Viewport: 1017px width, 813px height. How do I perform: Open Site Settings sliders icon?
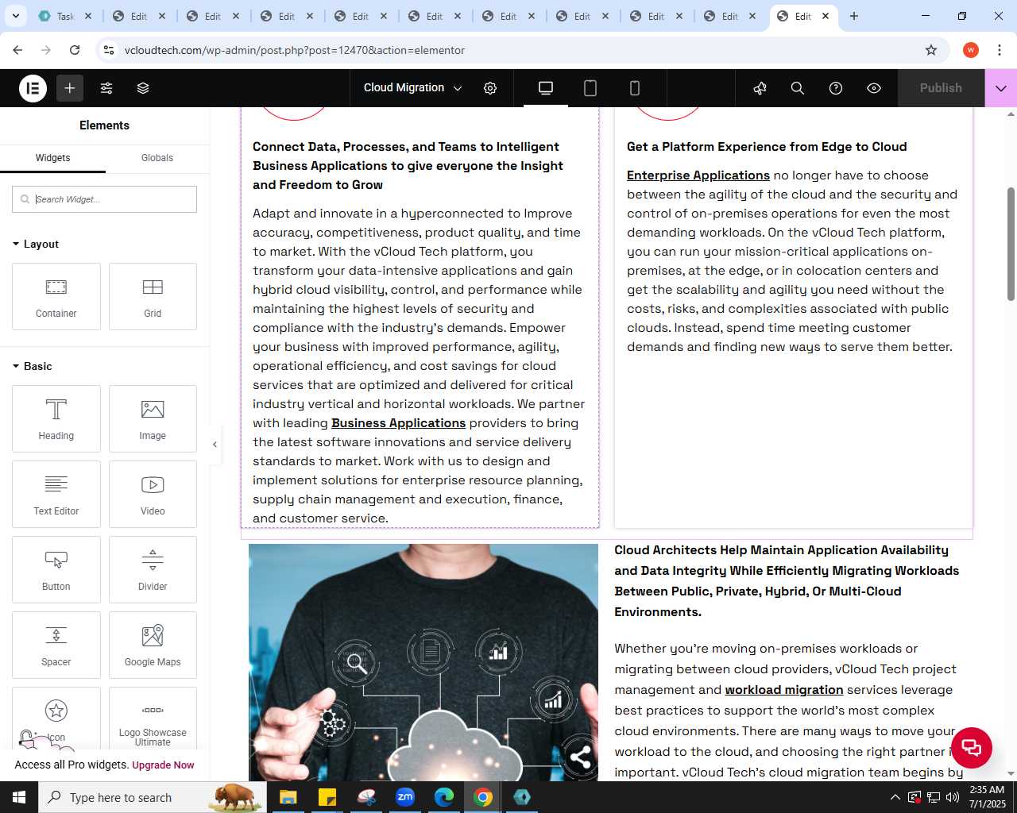click(x=106, y=88)
